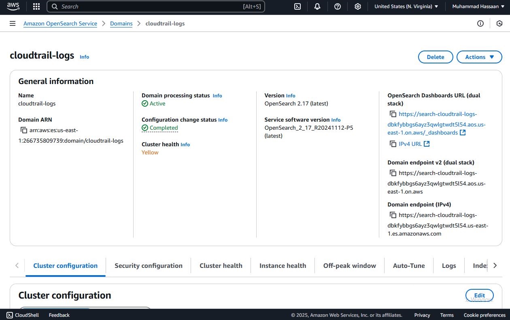Open the side navigation hamburger menu
Screen dimensions: 510x320
click(13, 23)
